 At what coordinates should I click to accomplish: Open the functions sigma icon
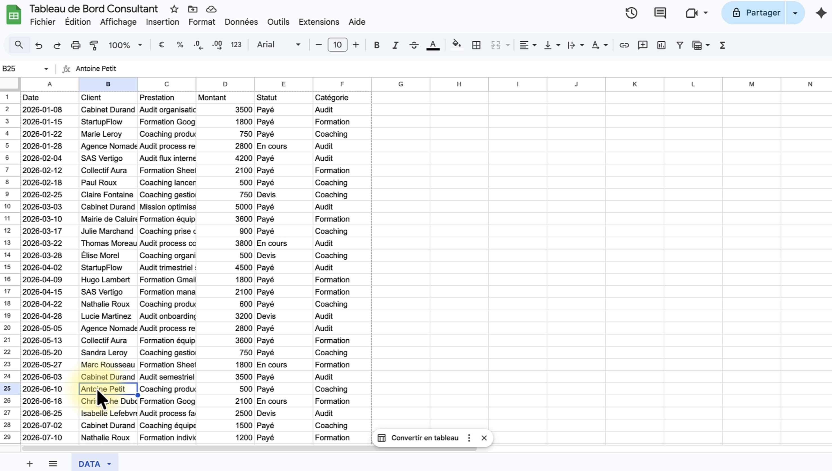tap(722, 45)
